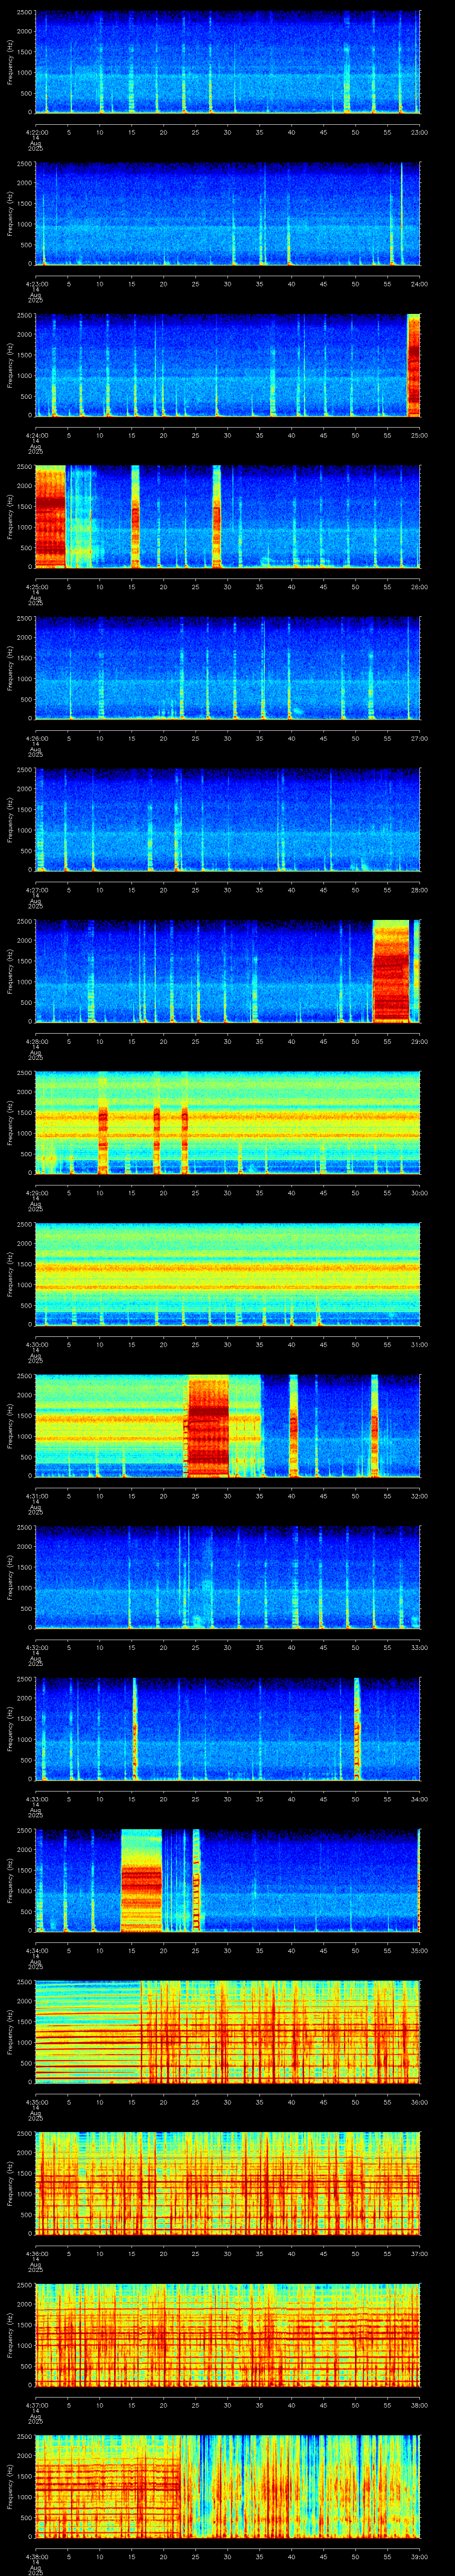455x2576 pixels.
Task: Select the spectrogram panel starting at 4:36:00
Action: (x=227, y=2183)
